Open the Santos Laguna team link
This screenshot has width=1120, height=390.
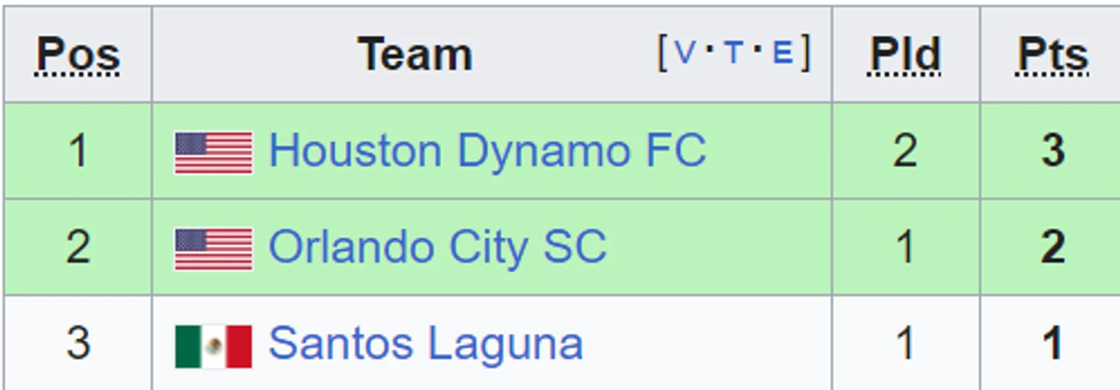[x=426, y=343]
